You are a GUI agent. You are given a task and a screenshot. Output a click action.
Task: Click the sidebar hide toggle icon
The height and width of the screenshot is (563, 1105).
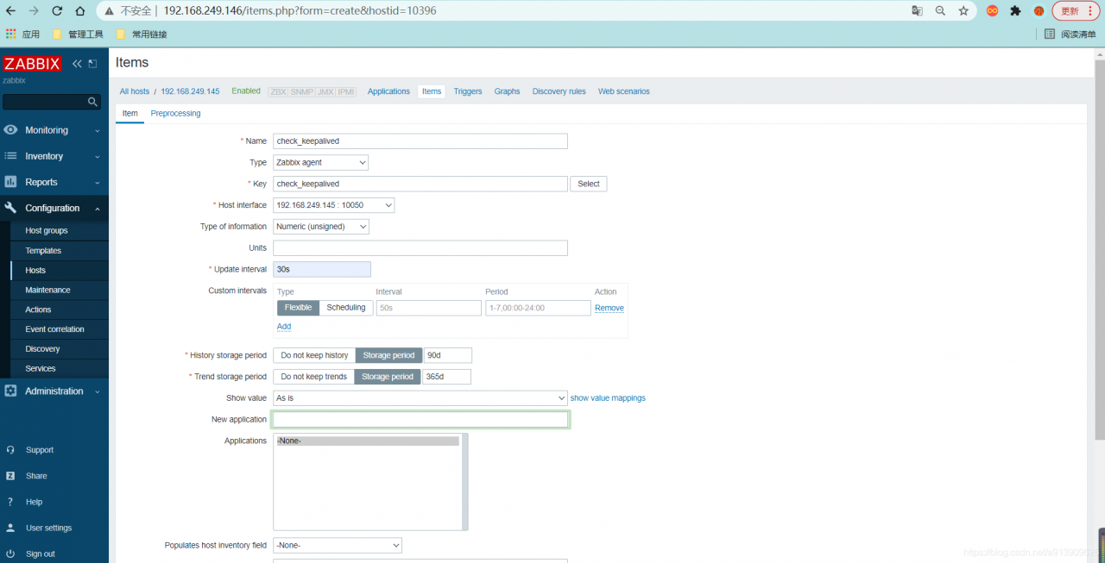[92, 64]
